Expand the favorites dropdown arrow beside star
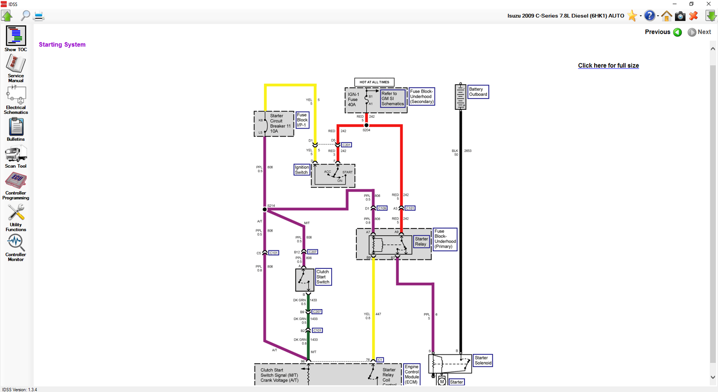 pos(640,16)
